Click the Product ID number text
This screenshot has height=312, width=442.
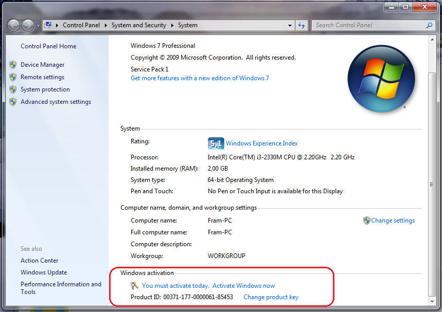198,297
